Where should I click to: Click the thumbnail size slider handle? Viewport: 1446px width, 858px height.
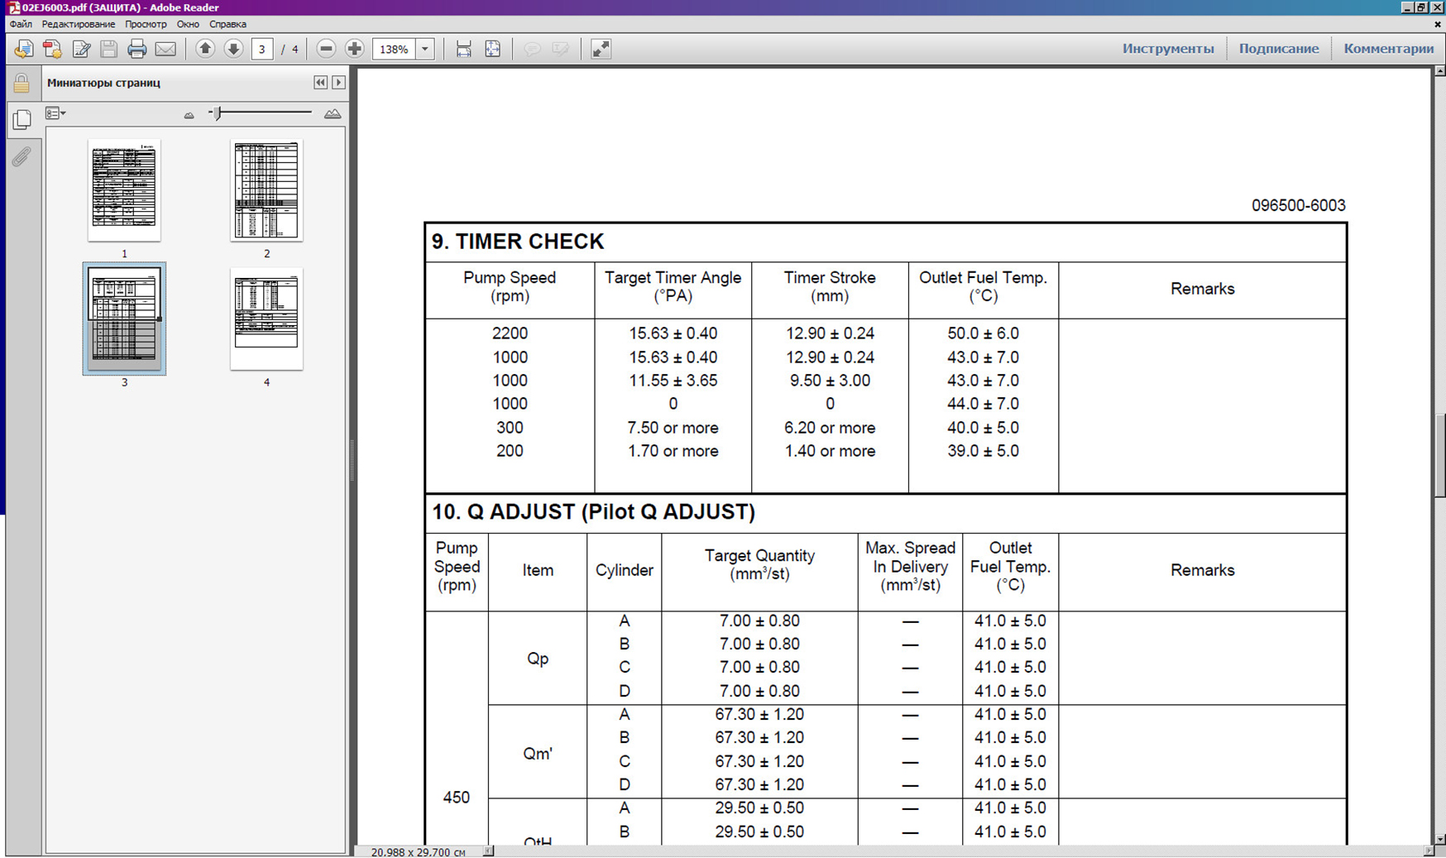point(217,113)
